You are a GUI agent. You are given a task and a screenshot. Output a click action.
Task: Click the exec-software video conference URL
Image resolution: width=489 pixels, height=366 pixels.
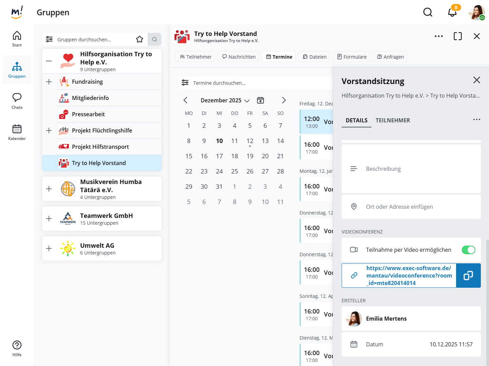(409, 276)
